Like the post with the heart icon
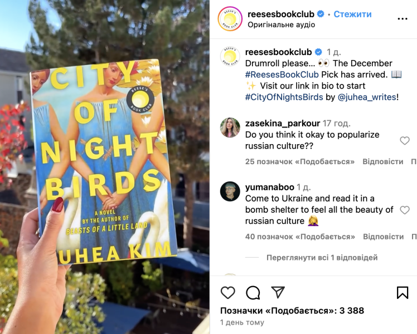The width and height of the screenshot is (417, 334). pos(228,293)
